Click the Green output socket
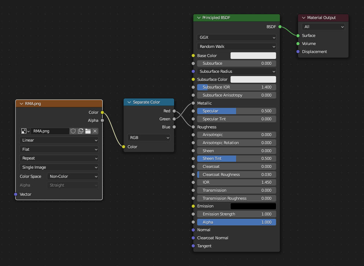This screenshot has height=266, width=364. tap(174, 119)
